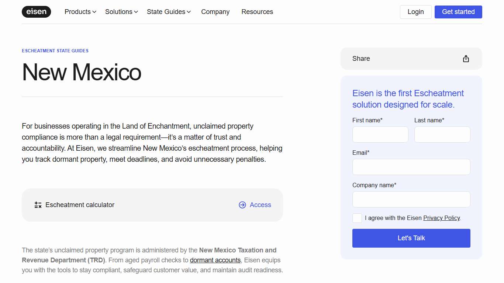Expand the State Guides dropdown
Image resolution: width=504 pixels, height=283 pixels.
tap(169, 12)
